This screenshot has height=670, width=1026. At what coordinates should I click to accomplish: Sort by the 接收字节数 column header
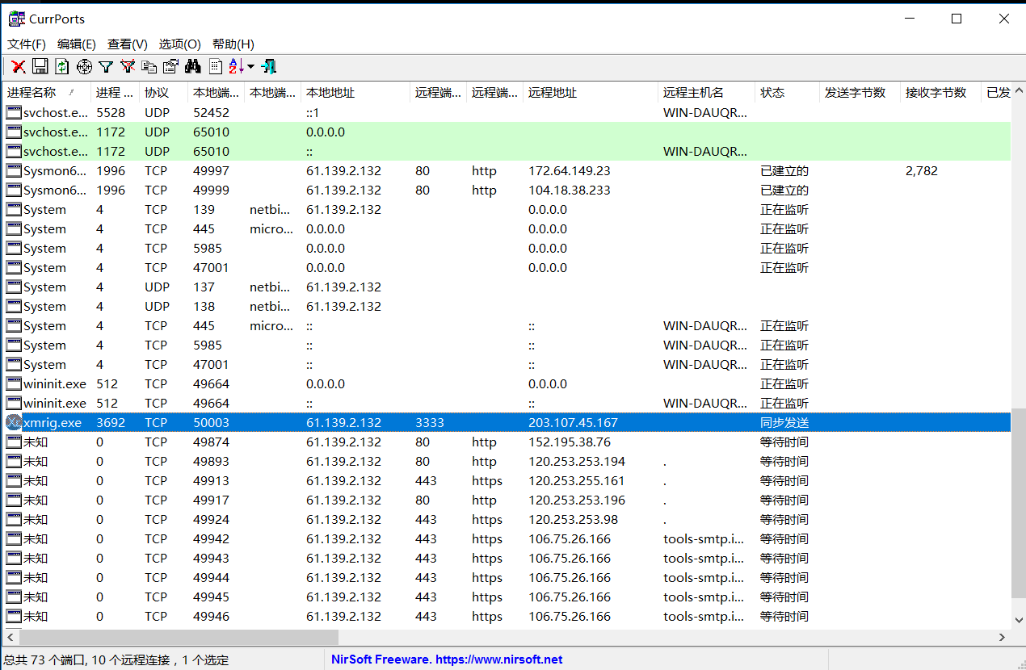coord(941,93)
